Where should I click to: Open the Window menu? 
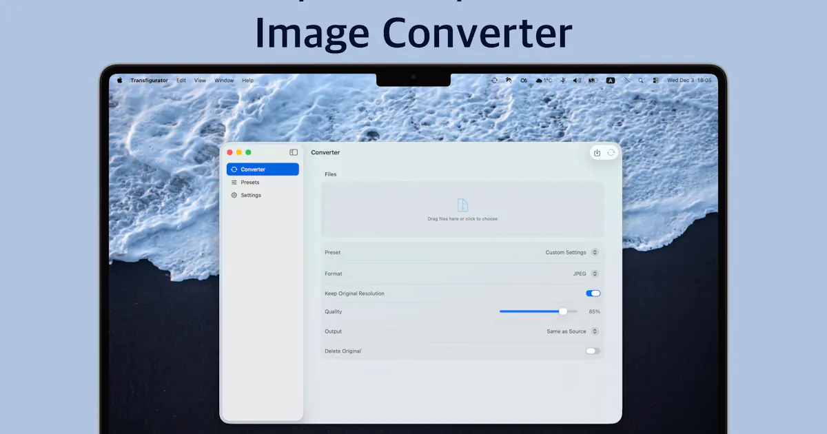(x=224, y=81)
